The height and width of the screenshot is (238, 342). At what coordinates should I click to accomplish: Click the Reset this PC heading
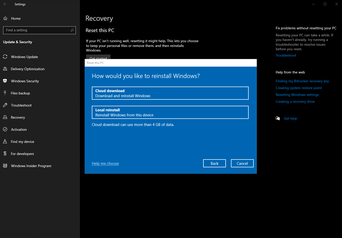(100, 30)
